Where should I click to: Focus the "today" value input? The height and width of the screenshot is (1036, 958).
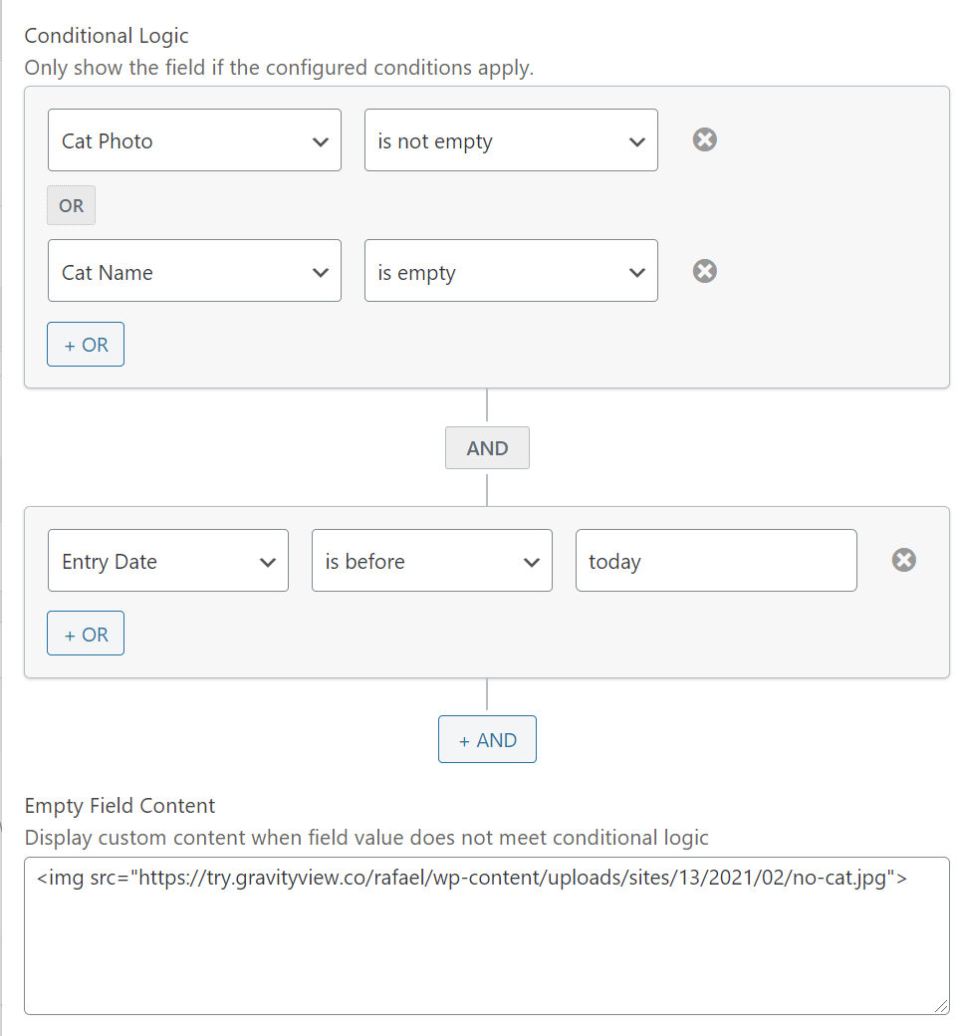click(x=716, y=561)
